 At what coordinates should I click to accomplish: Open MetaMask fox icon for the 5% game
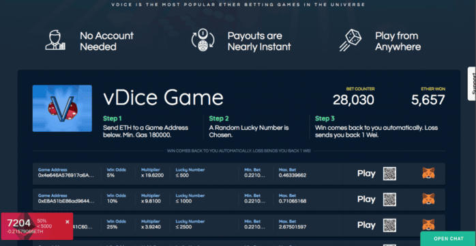point(428,174)
